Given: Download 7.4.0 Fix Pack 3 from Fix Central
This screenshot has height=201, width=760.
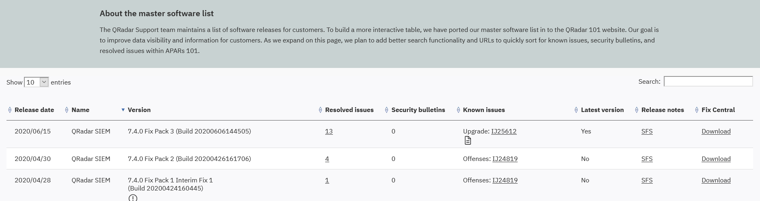Looking at the screenshot, I should [x=716, y=131].
